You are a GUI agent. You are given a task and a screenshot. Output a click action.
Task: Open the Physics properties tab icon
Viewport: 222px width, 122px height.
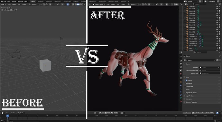[x=181, y=92]
